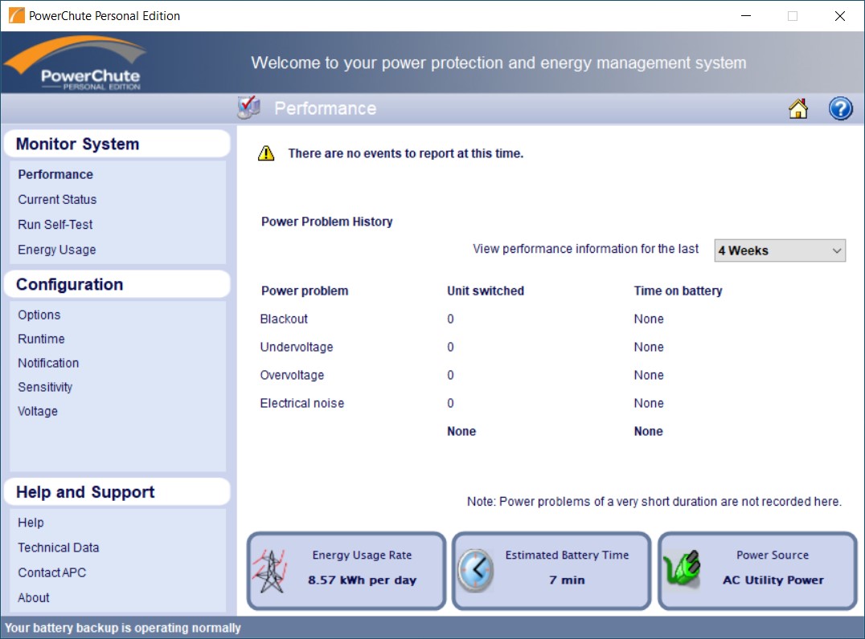Click the green power plug icon
This screenshot has width=865, height=639.
pyautogui.click(x=682, y=568)
